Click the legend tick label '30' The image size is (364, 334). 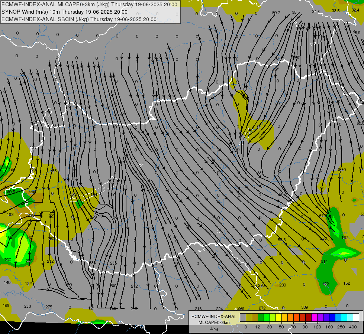point(270,327)
